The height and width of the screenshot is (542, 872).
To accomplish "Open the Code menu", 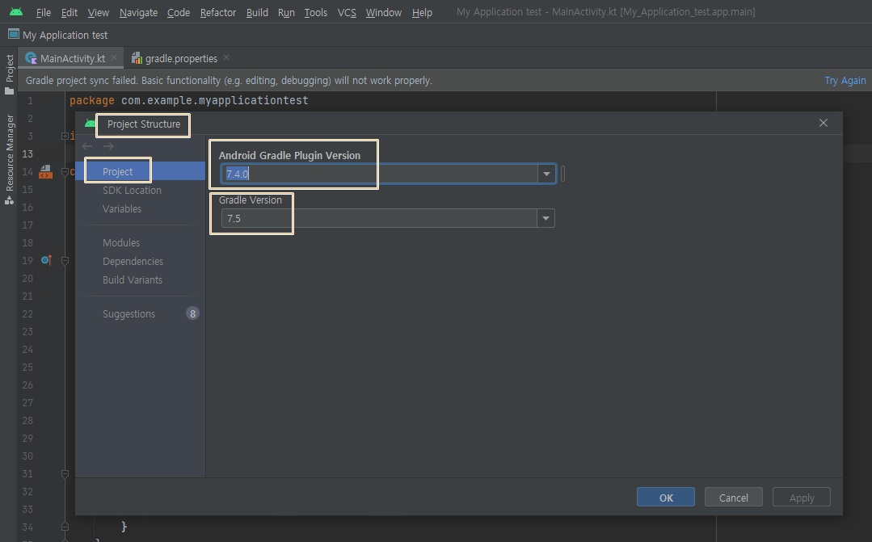I will [x=178, y=12].
